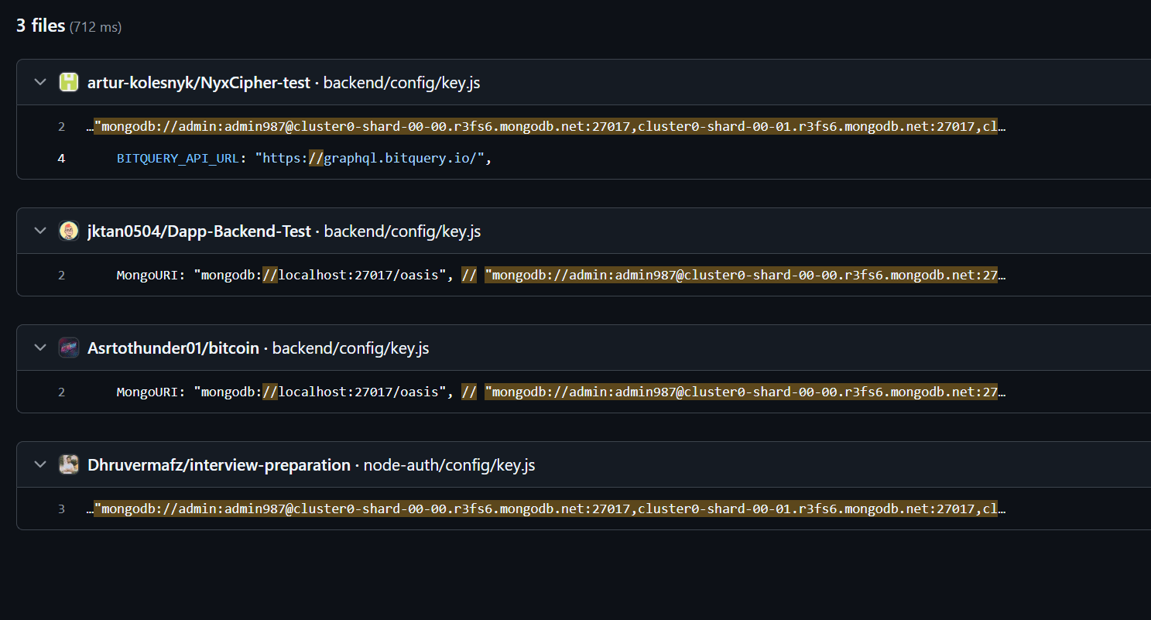Open backend/config/key.js file in NyxCipher-test
Viewport: 1151px width, 620px height.
pyautogui.click(x=402, y=82)
